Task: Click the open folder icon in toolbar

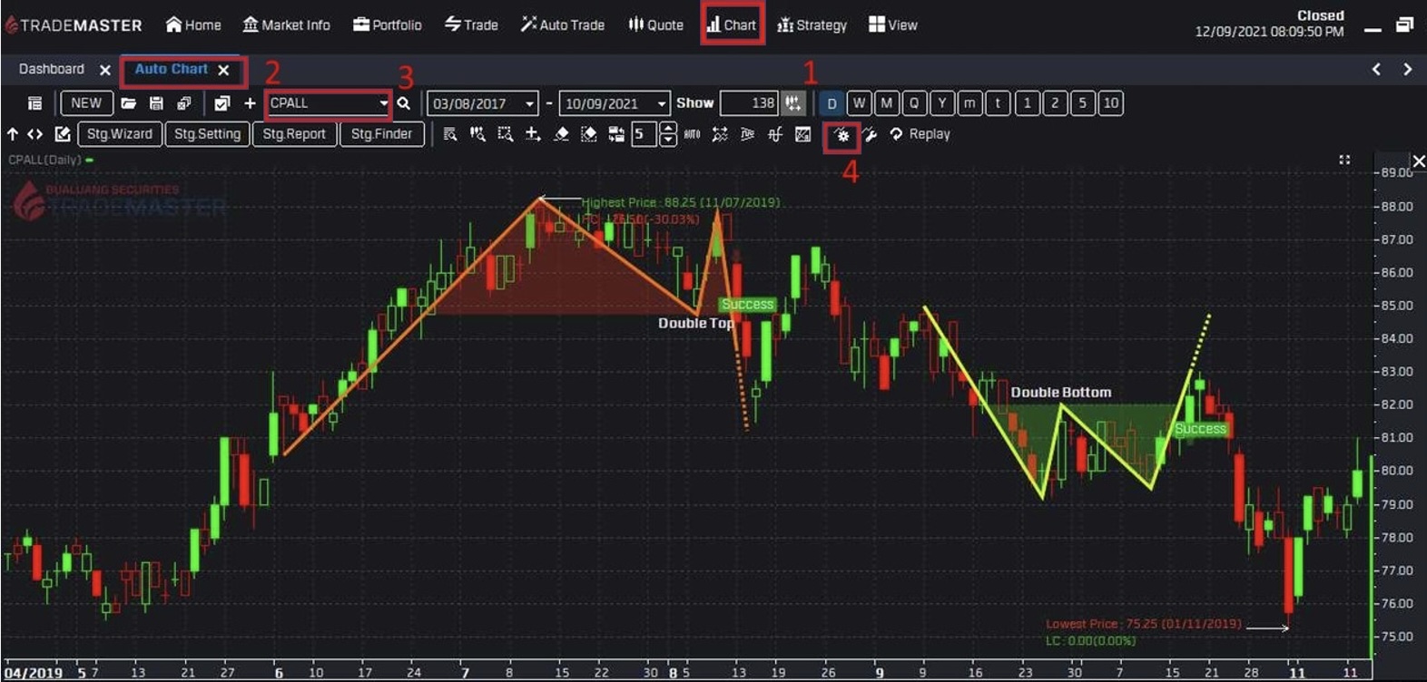Action: pyautogui.click(x=129, y=103)
